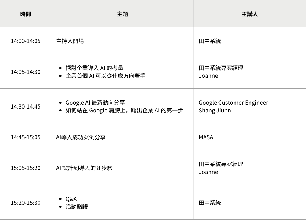Click the "主講人" column header
This screenshot has width=306, height=220.
tap(250, 14)
